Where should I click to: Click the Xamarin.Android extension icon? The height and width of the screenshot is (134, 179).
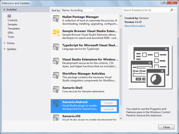(x=56, y=104)
